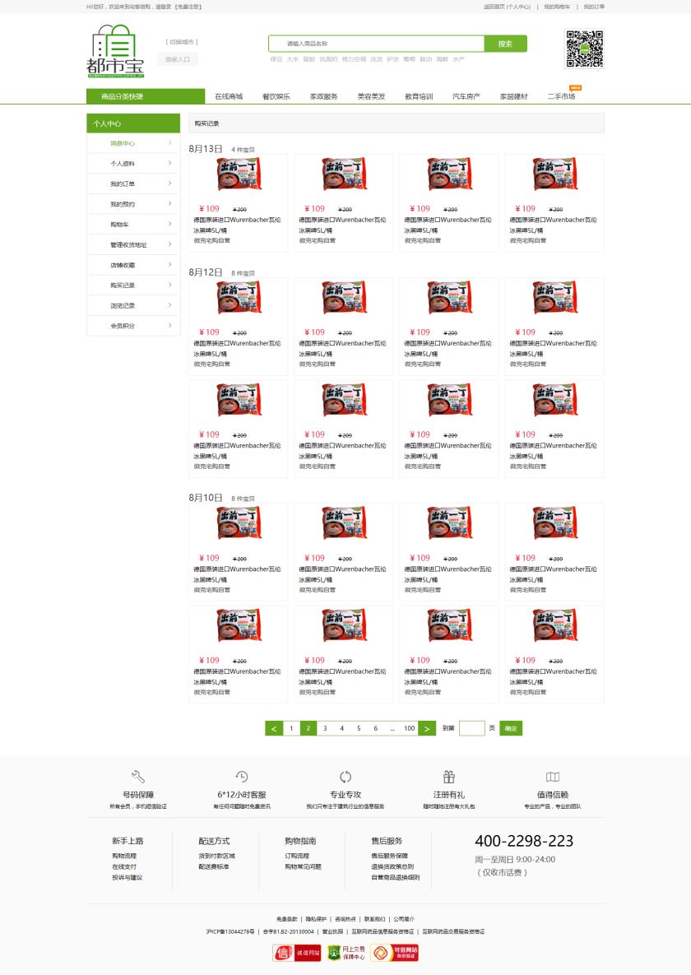Screen dimensions: 691x975
Task: Click 购物流程 footer link
Action: click(x=124, y=856)
